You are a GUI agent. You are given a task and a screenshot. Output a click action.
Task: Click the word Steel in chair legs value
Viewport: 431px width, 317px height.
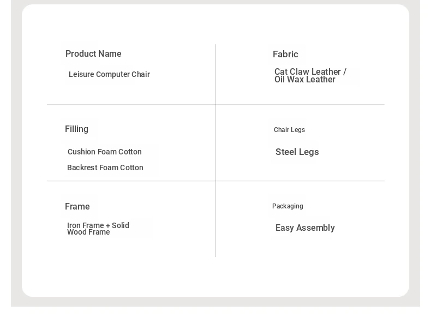(x=286, y=152)
